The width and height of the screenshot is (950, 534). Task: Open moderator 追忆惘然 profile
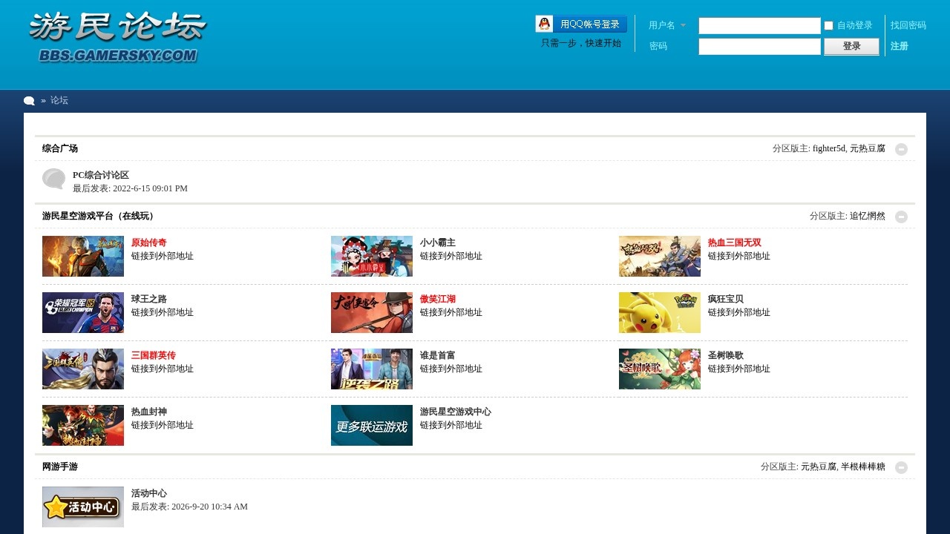pyautogui.click(x=868, y=216)
